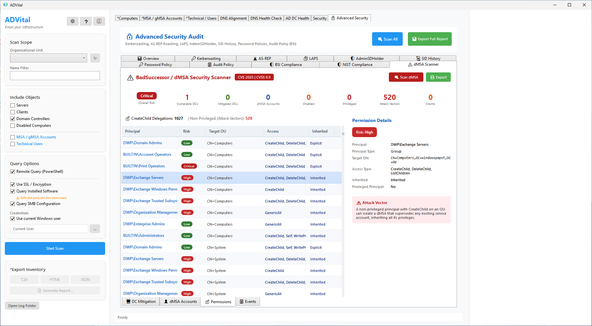
Task: Click into the Name Filter text field
Action: tap(55, 76)
